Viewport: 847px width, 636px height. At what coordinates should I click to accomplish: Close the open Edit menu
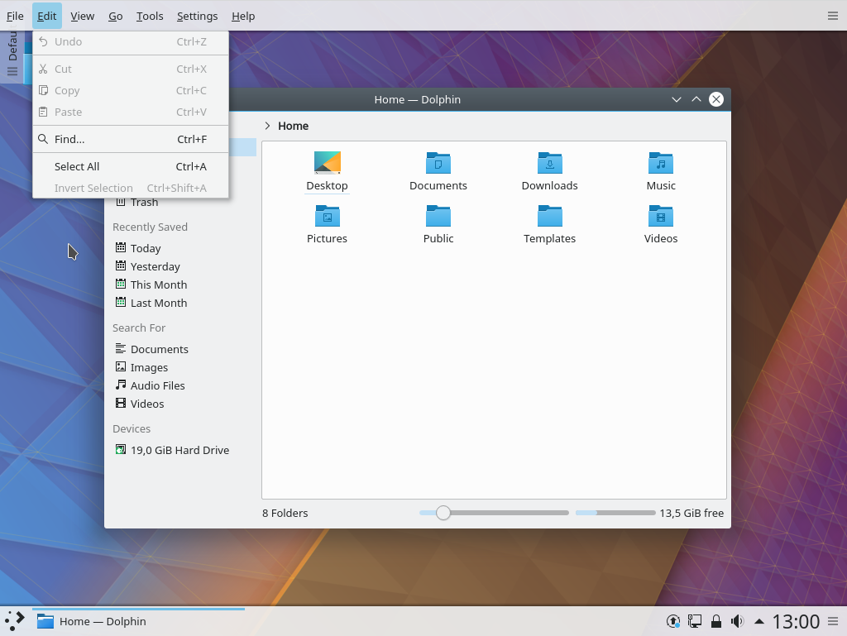(46, 17)
